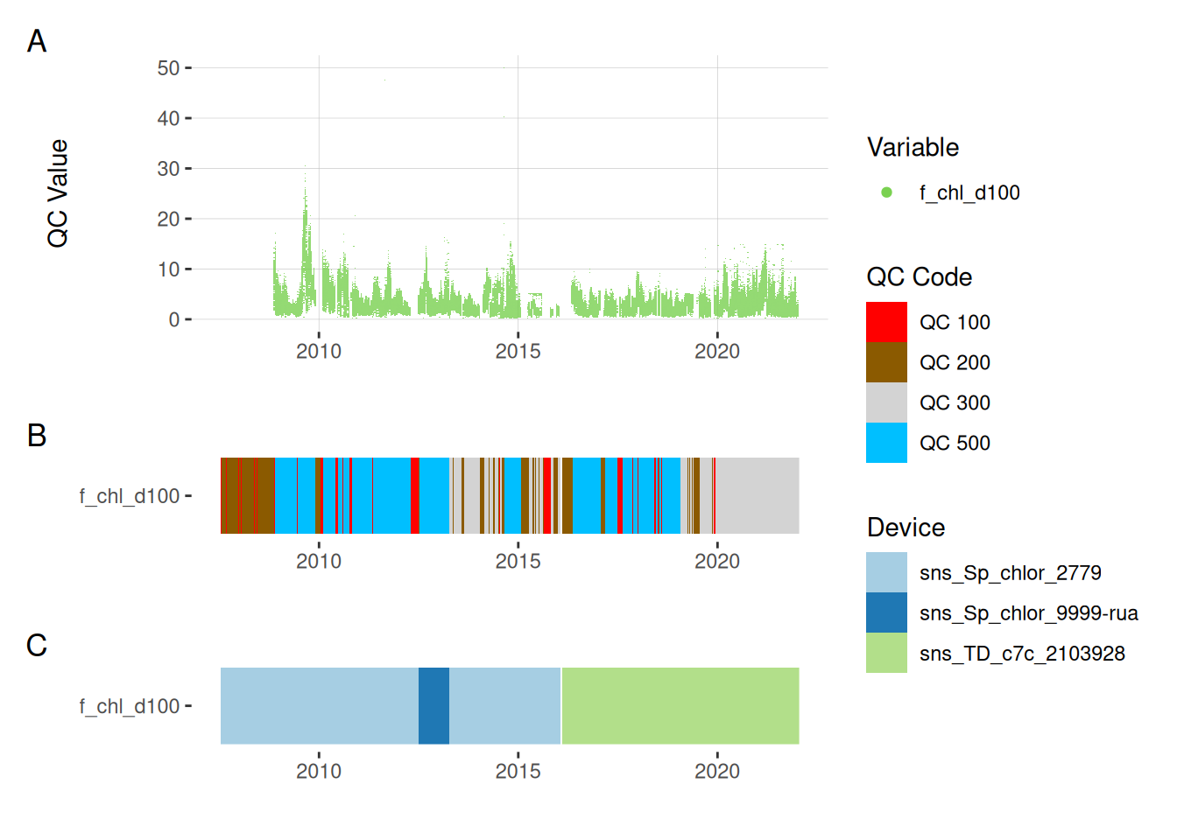Click the "QC Value" y-axis title
The width and height of the screenshot is (1177, 840).
click(58, 193)
